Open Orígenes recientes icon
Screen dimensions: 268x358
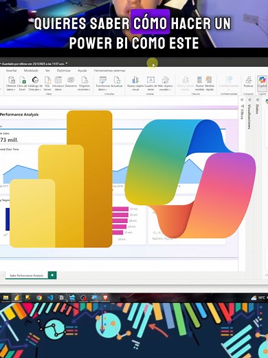[85, 80]
